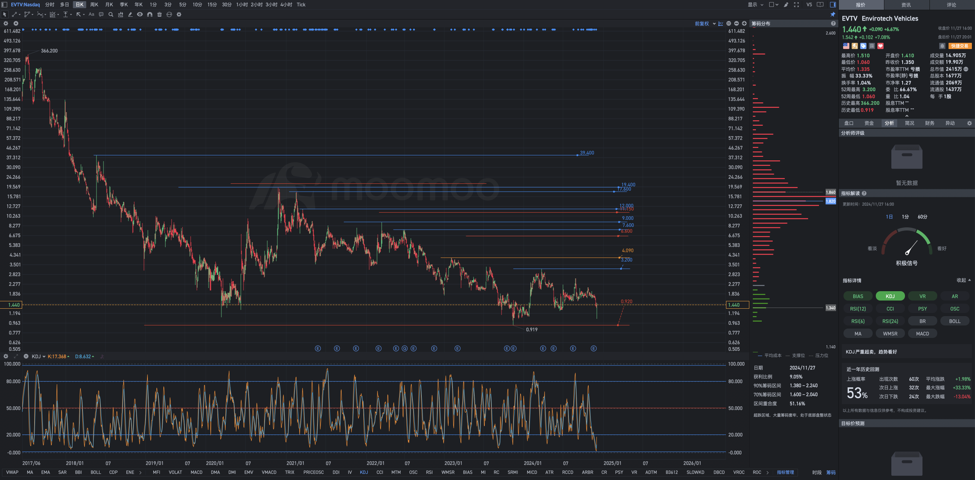This screenshot has width=975, height=480.
Task: Toggle the left sidebar panel icon
Action: 4,5
